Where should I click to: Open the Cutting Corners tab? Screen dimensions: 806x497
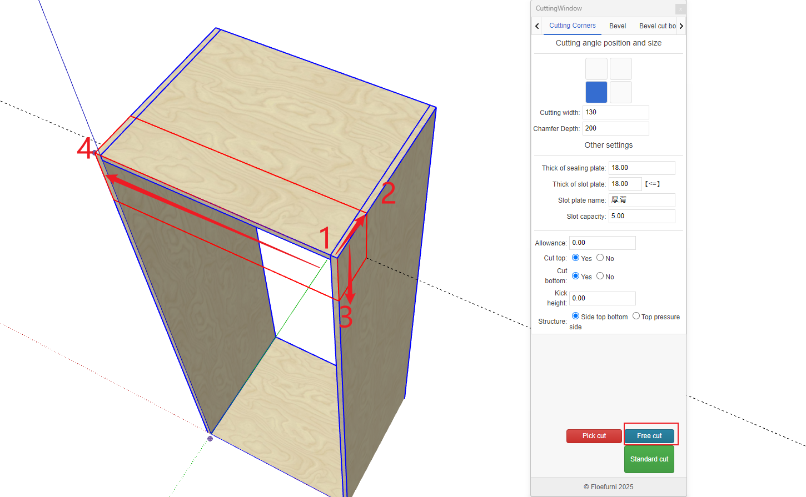[x=572, y=26]
